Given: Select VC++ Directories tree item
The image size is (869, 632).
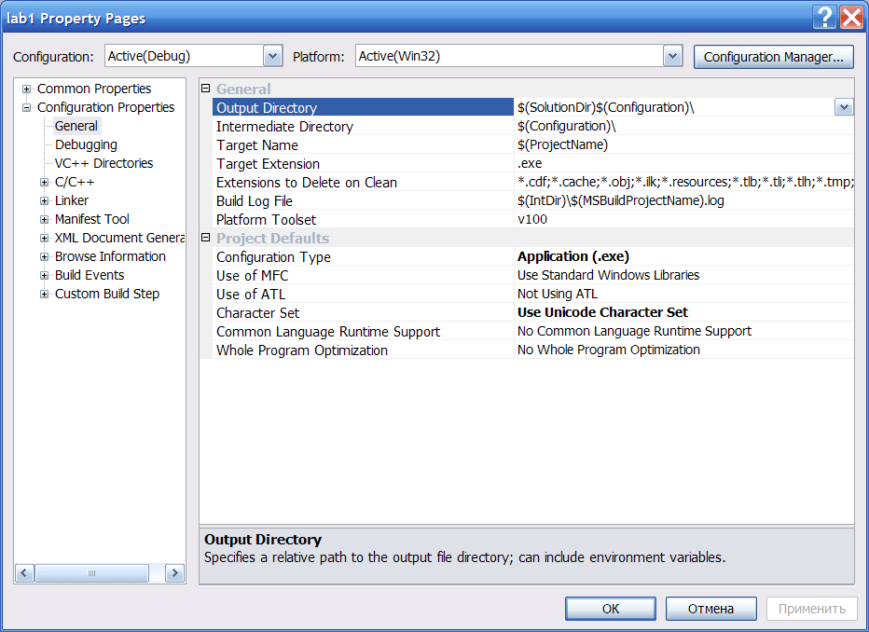Looking at the screenshot, I should pyautogui.click(x=103, y=163).
